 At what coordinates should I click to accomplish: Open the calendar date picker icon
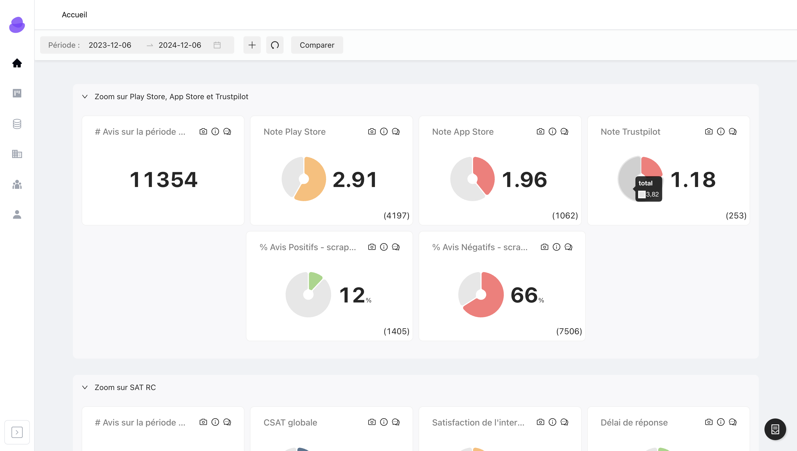coord(217,45)
